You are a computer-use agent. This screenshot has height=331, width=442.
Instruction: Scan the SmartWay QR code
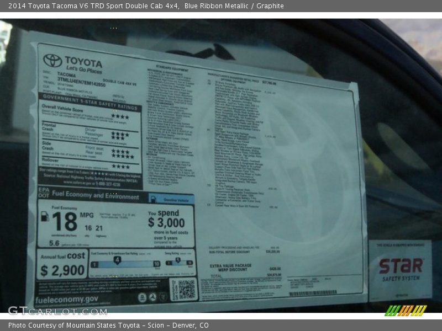click(186, 290)
